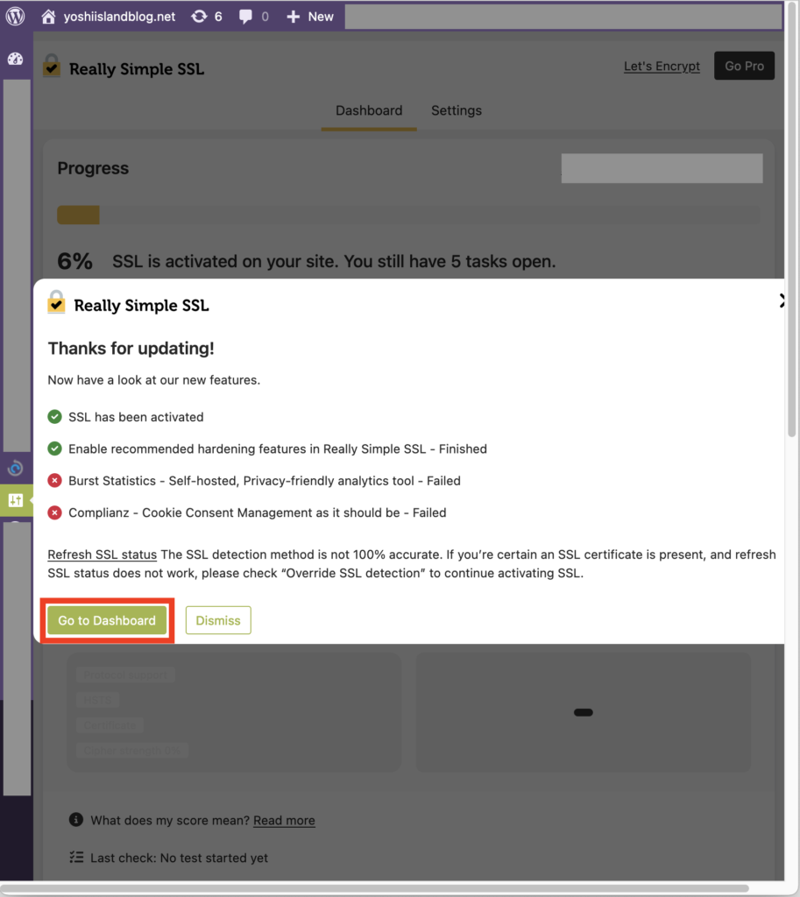
Task: Click the Let's Encrypt link
Action: (662, 67)
